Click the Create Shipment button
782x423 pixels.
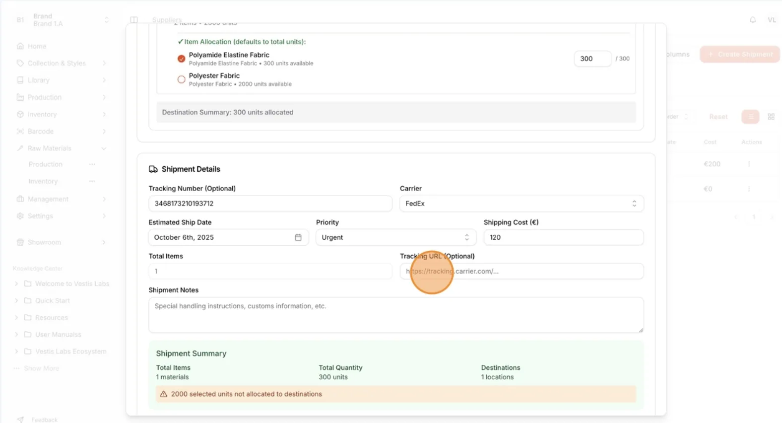[x=740, y=54]
